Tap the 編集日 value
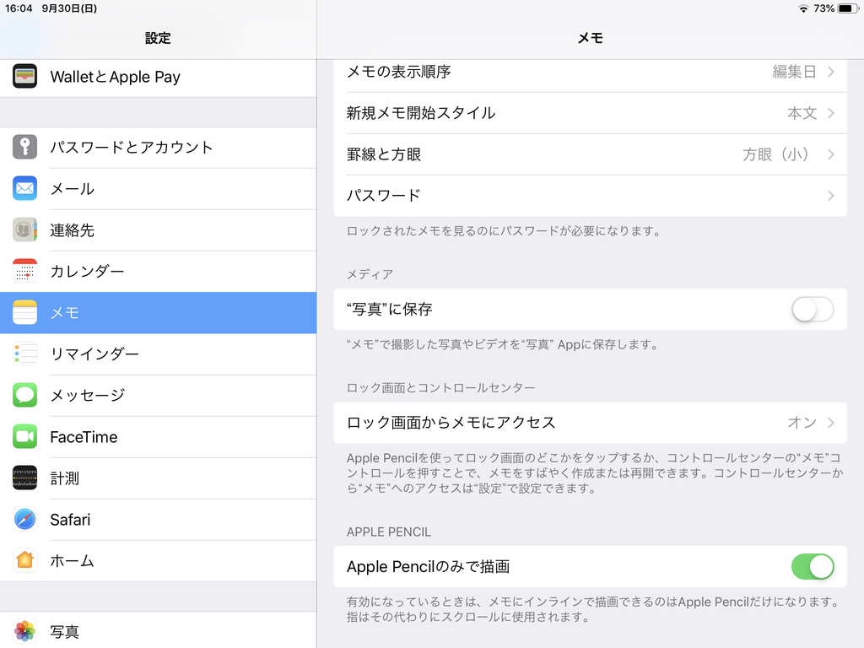 tap(794, 72)
